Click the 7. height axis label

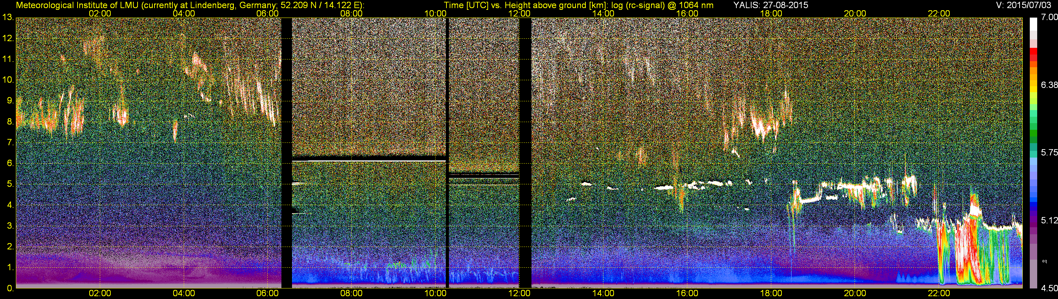(x=10, y=142)
